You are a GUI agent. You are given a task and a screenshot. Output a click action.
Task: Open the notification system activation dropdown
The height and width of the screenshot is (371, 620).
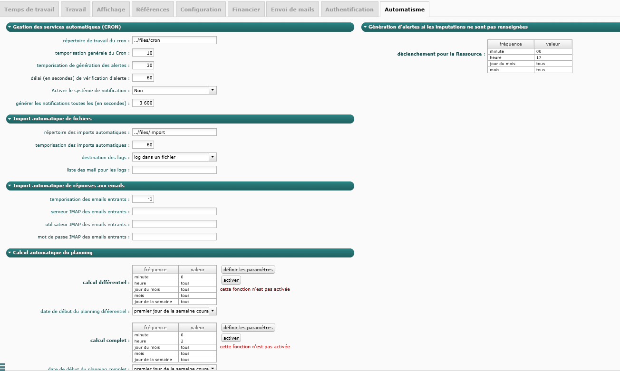click(213, 90)
